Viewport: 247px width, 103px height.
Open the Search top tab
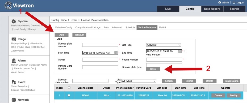[x=234, y=9]
